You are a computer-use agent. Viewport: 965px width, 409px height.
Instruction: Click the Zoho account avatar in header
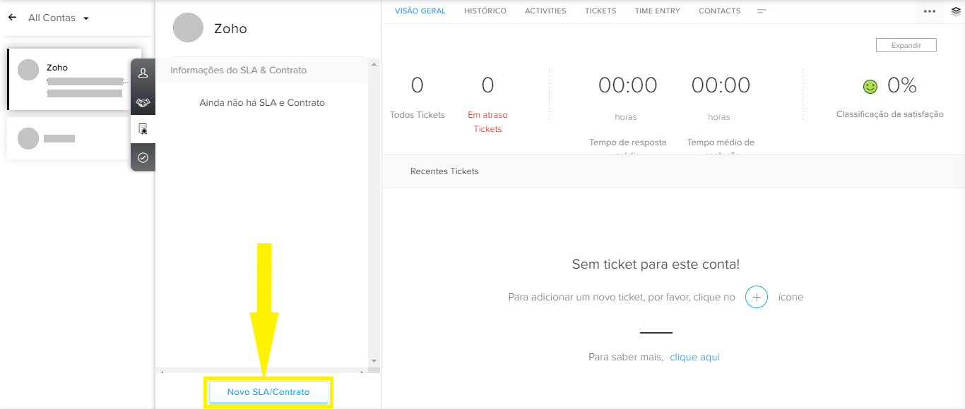188,28
